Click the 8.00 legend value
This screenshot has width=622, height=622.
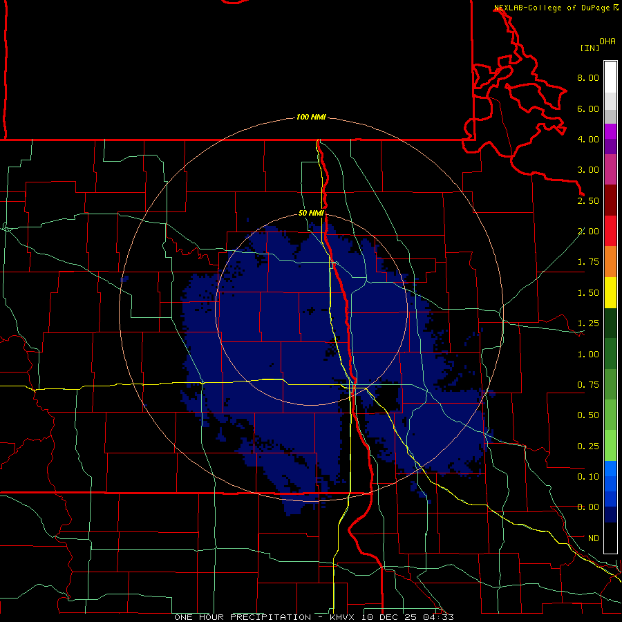588,77
